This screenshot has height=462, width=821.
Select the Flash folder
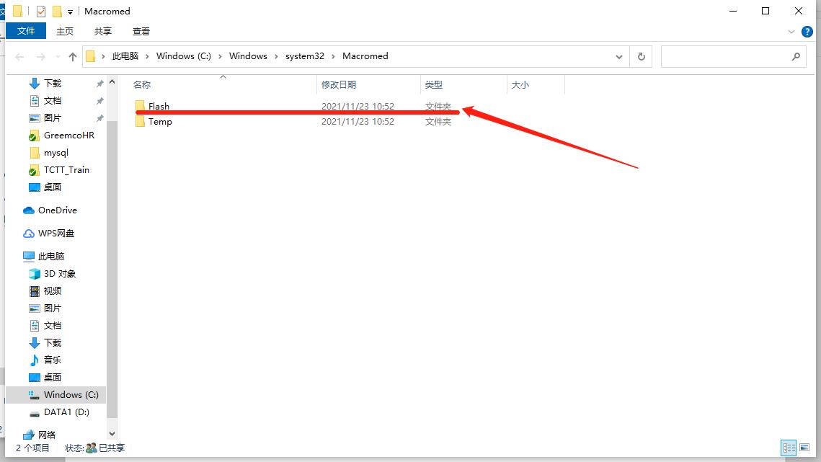tap(159, 107)
